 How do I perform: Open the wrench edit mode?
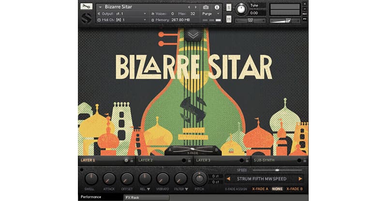[86, 6]
